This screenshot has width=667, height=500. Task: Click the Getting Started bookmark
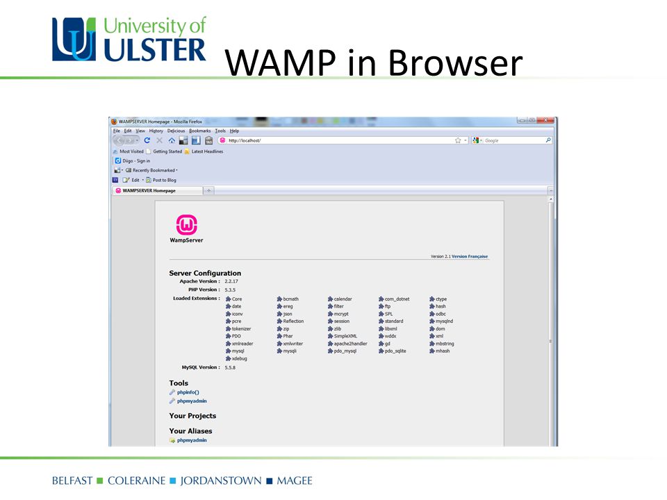pos(164,151)
